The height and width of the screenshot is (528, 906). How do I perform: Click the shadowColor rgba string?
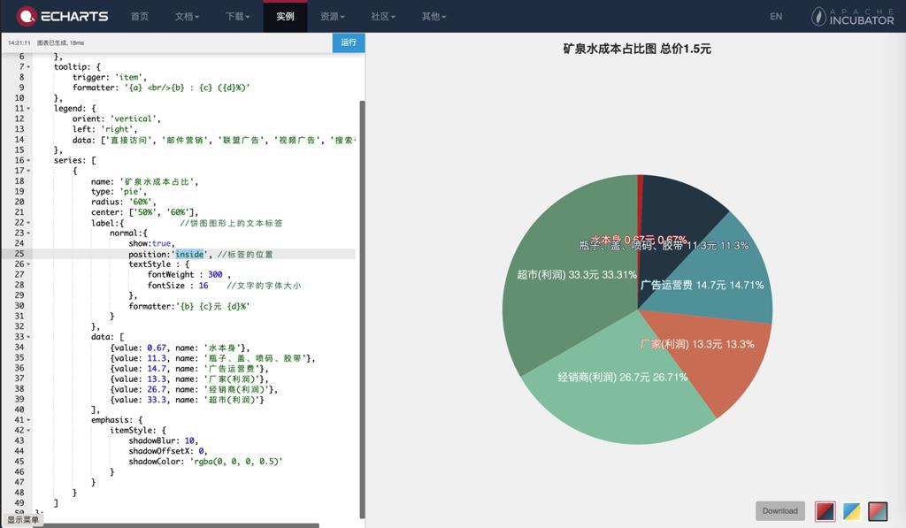coord(235,462)
